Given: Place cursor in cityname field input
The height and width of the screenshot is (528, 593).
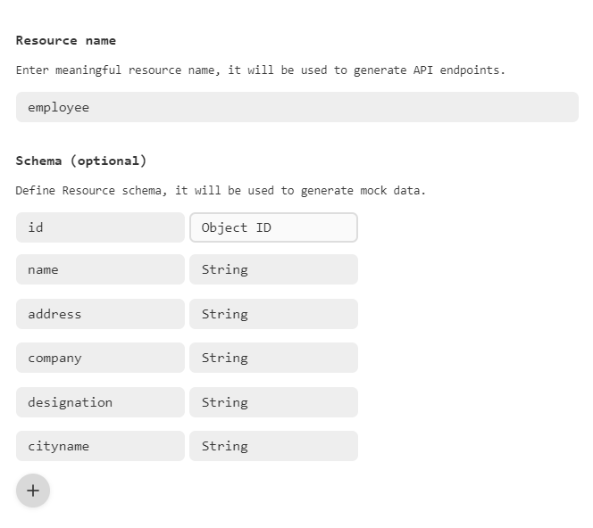Looking at the screenshot, I should point(100,446).
